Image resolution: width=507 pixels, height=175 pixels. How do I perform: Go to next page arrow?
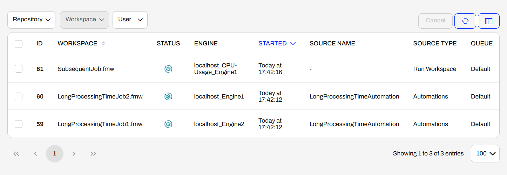tap(74, 154)
